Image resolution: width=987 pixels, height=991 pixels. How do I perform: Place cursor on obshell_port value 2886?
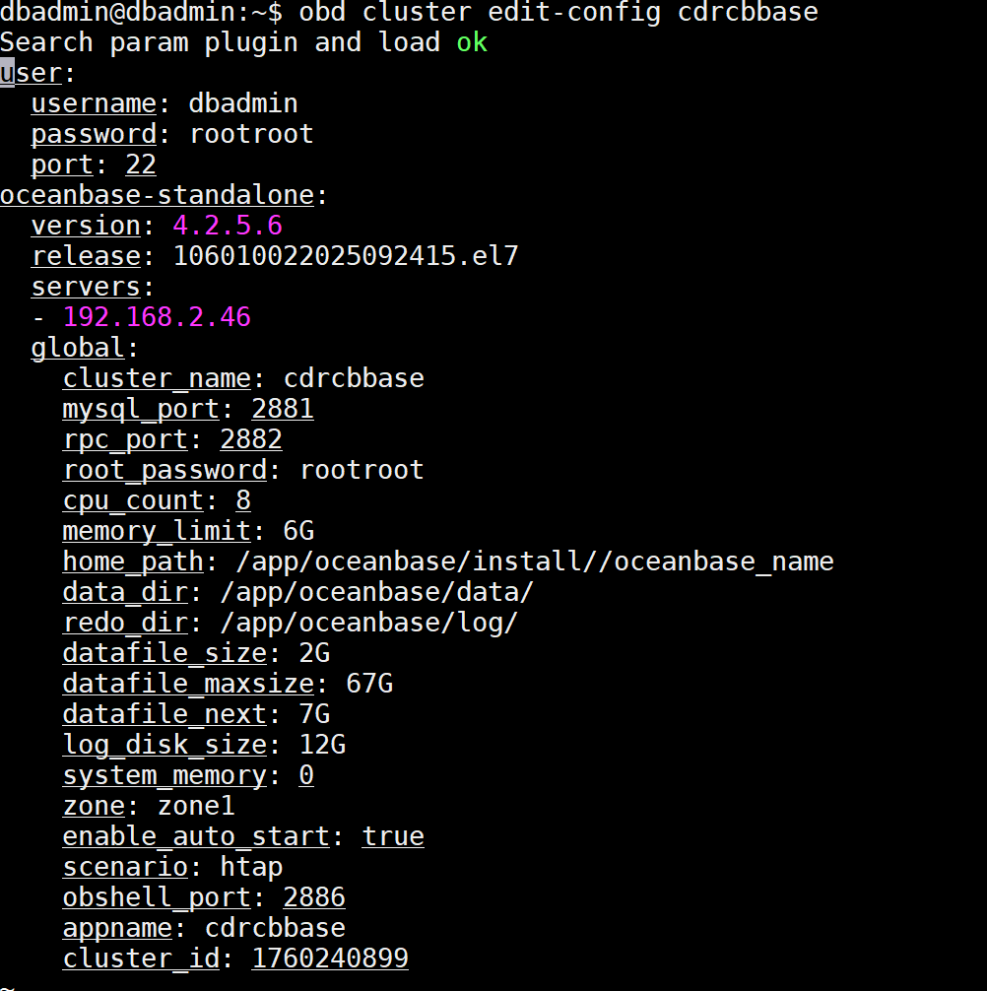click(314, 897)
